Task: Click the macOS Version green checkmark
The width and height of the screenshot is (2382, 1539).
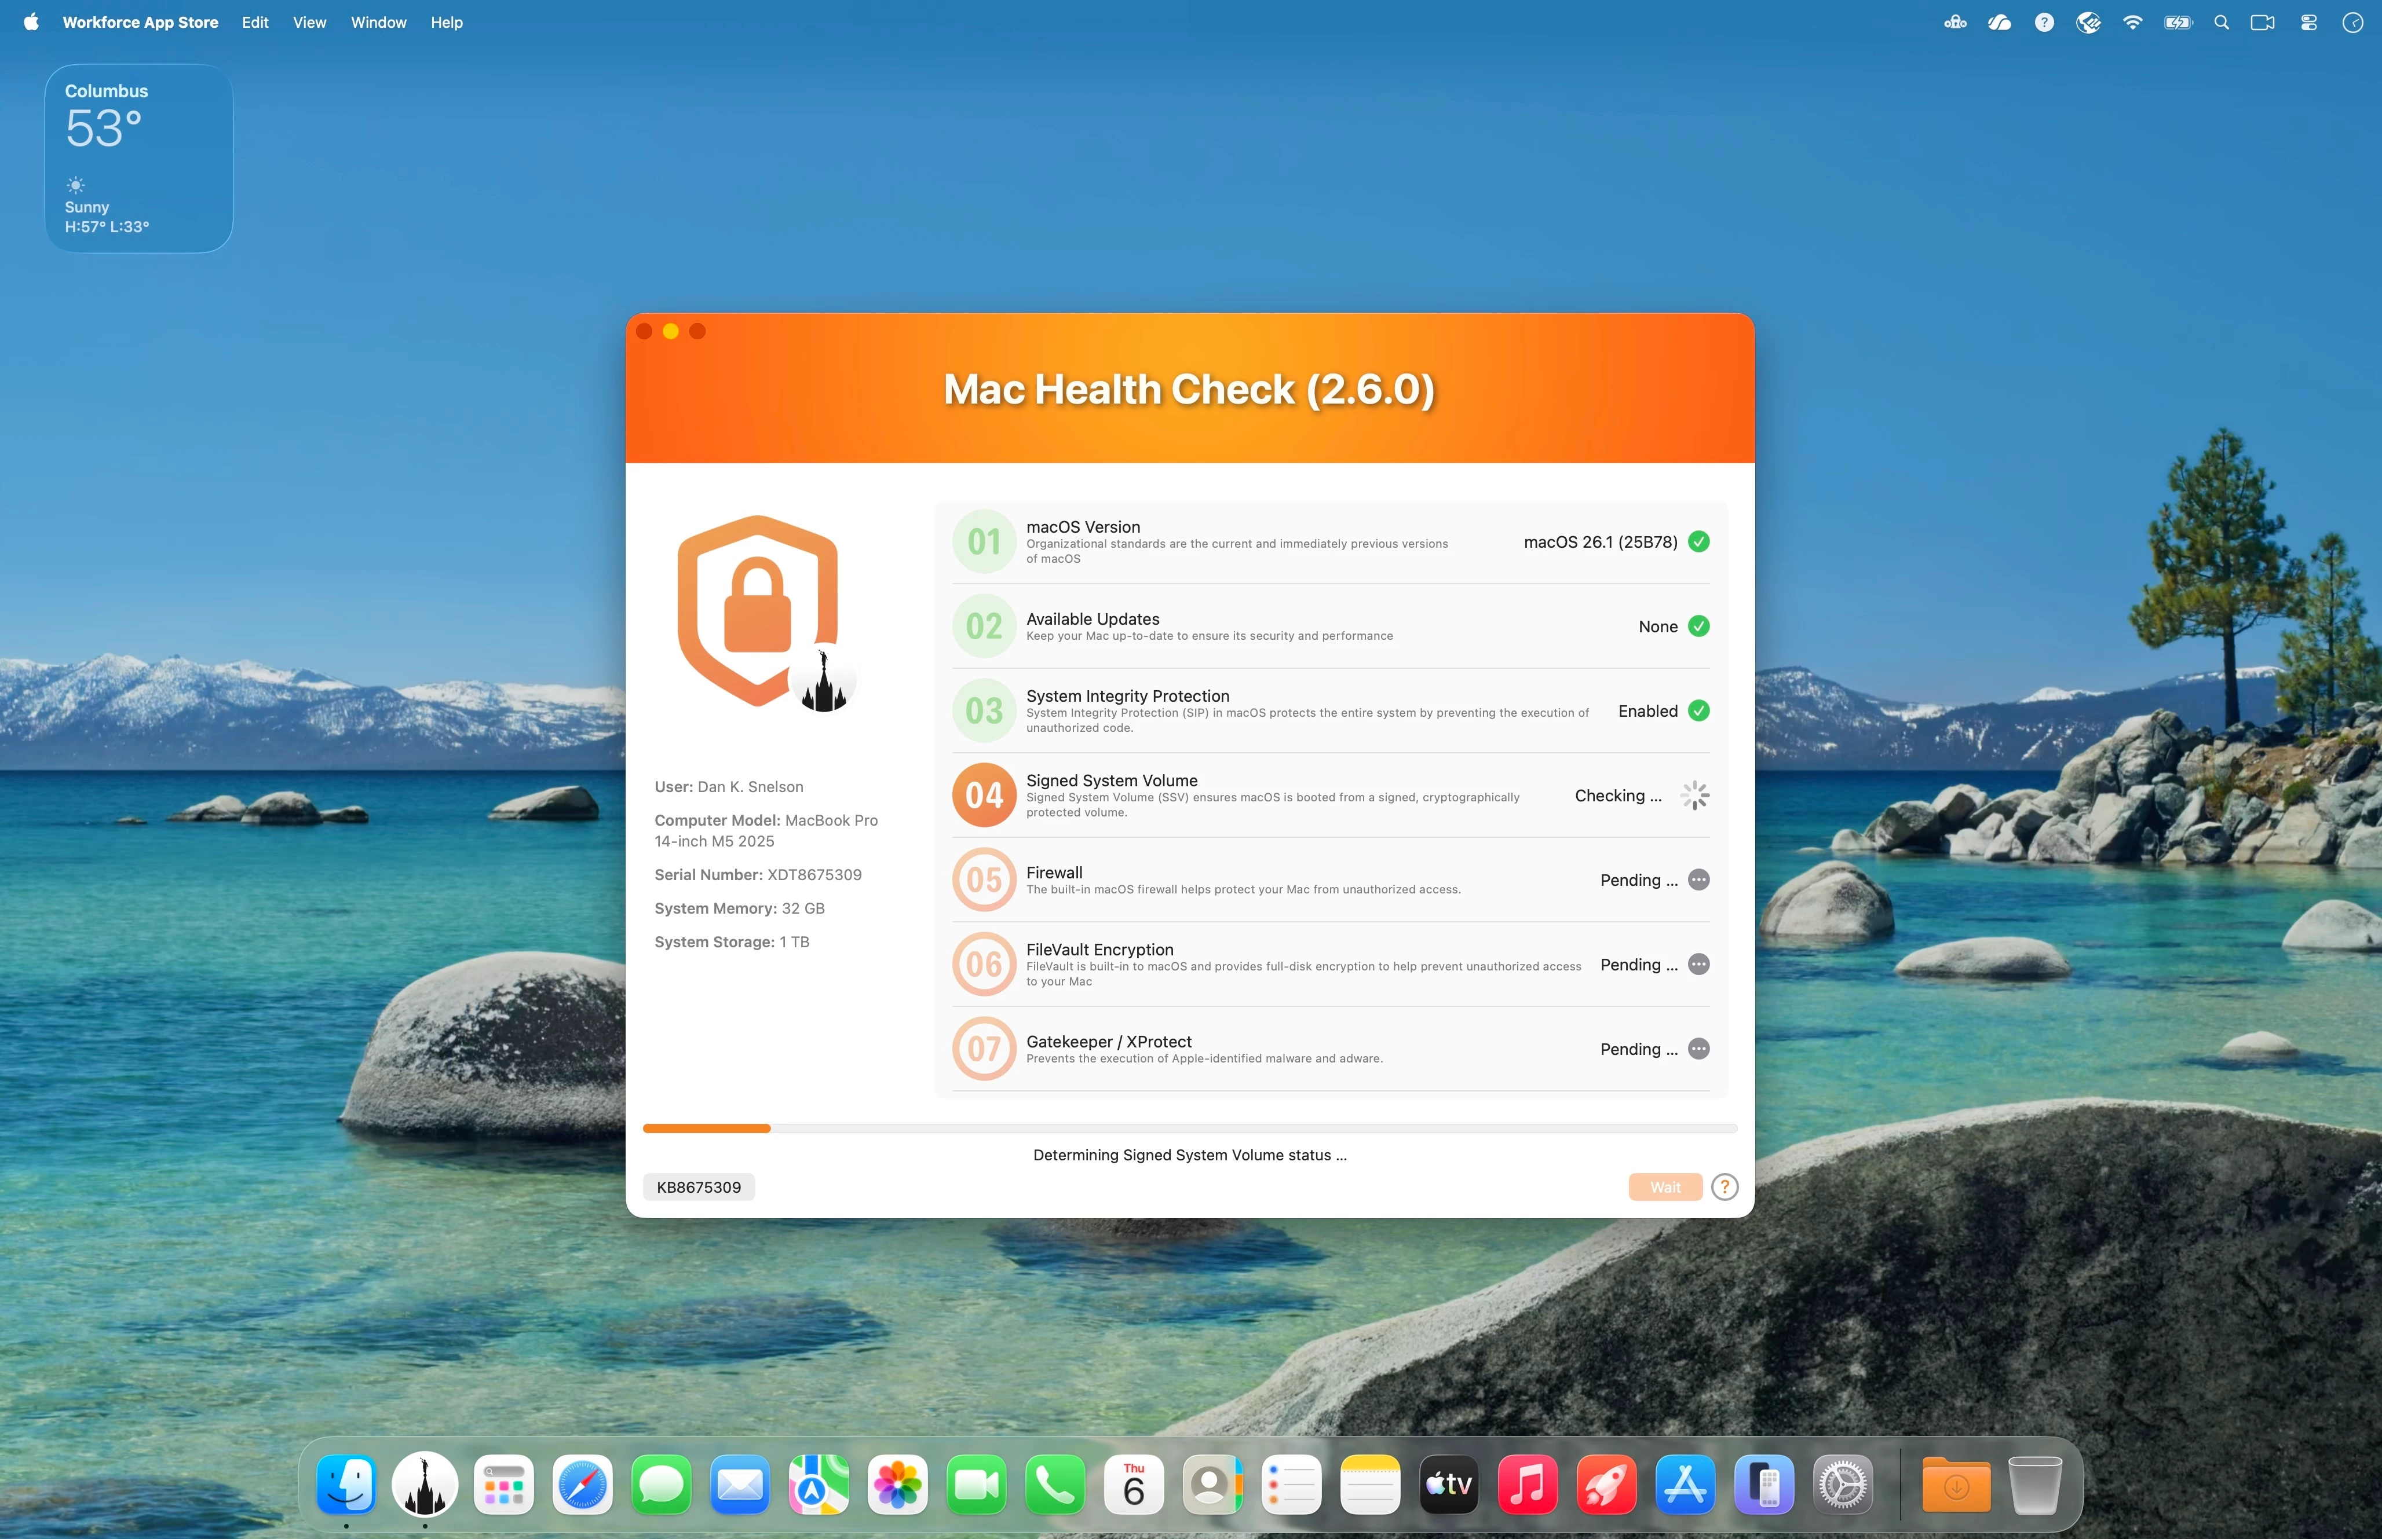Action: [1698, 541]
